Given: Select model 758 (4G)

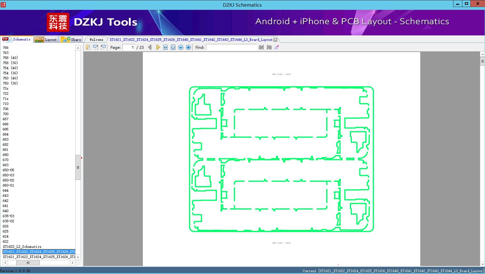Looking at the screenshot, I should click(10, 58).
